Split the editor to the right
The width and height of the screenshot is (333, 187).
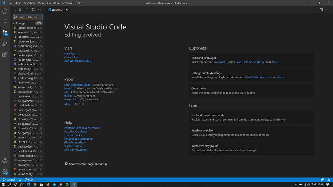point(321,10)
